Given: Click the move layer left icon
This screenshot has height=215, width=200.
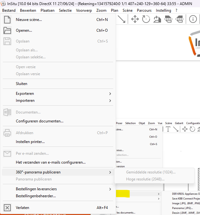Looking at the screenshot, I should (x=179, y=19).
